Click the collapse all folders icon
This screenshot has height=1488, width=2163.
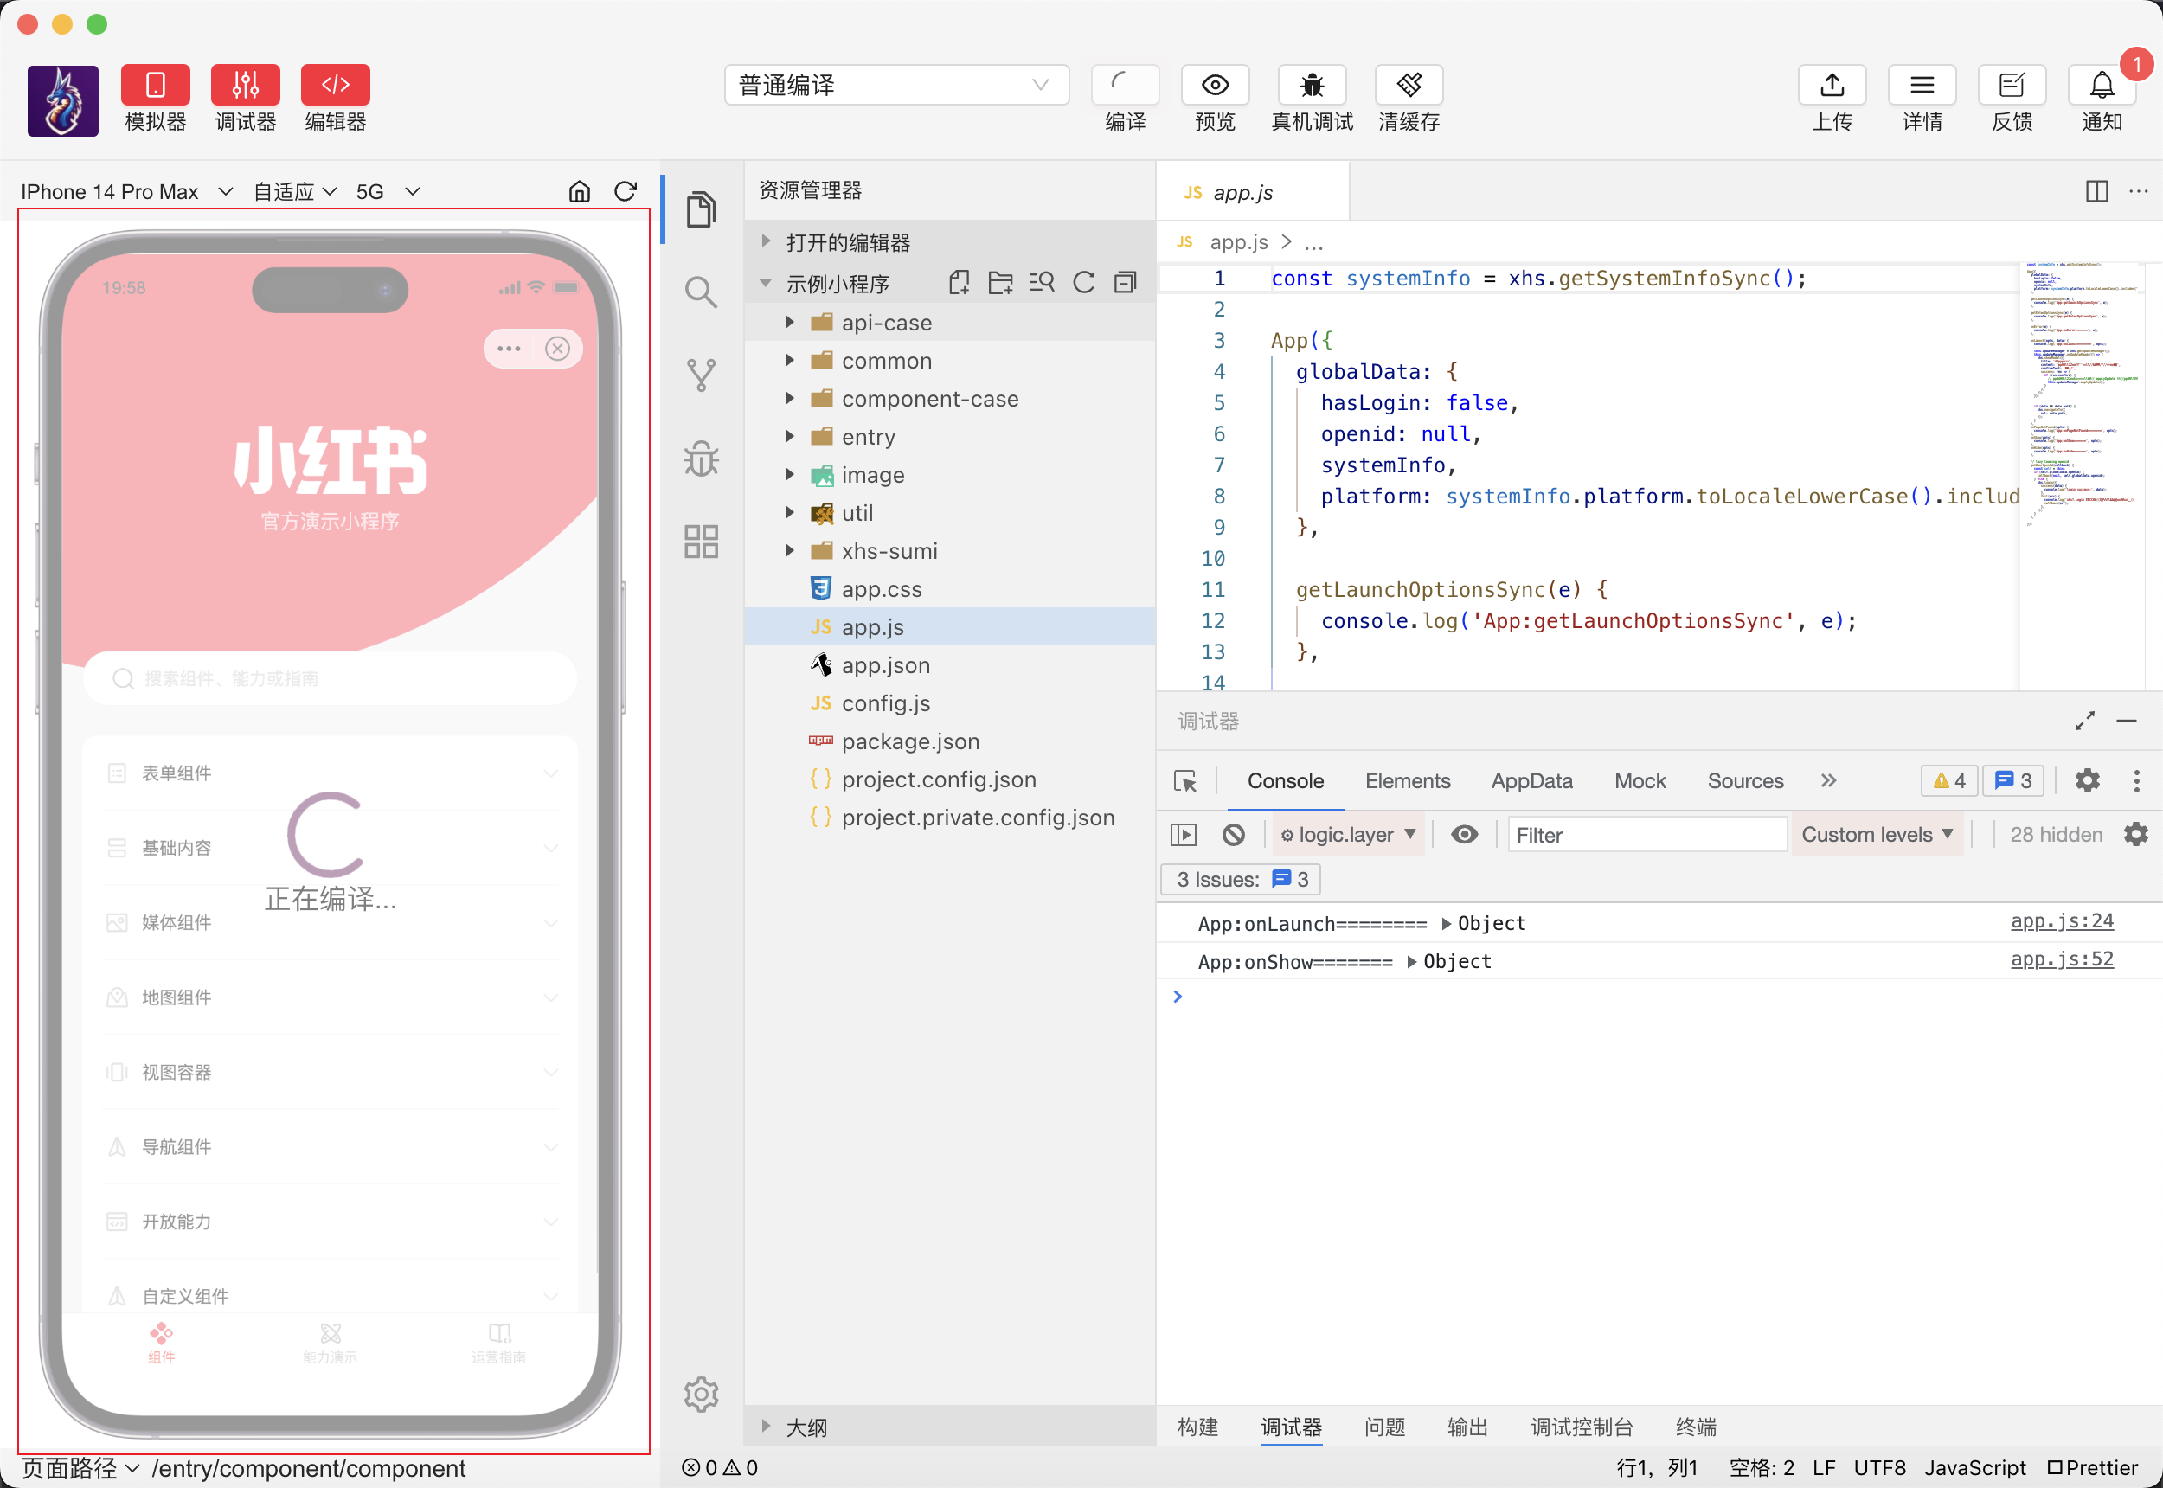tap(1126, 283)
